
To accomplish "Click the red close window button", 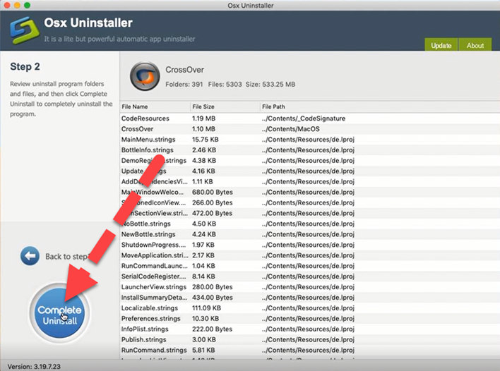I will click(x=8, y=6).
